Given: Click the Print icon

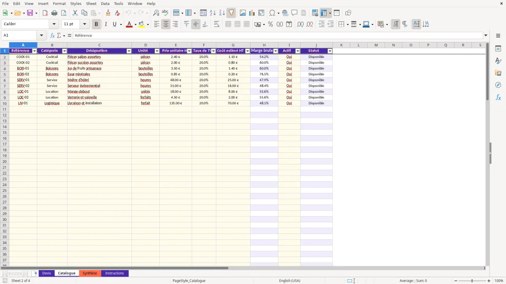Looking at the screenshot, I should pos(54,13).
